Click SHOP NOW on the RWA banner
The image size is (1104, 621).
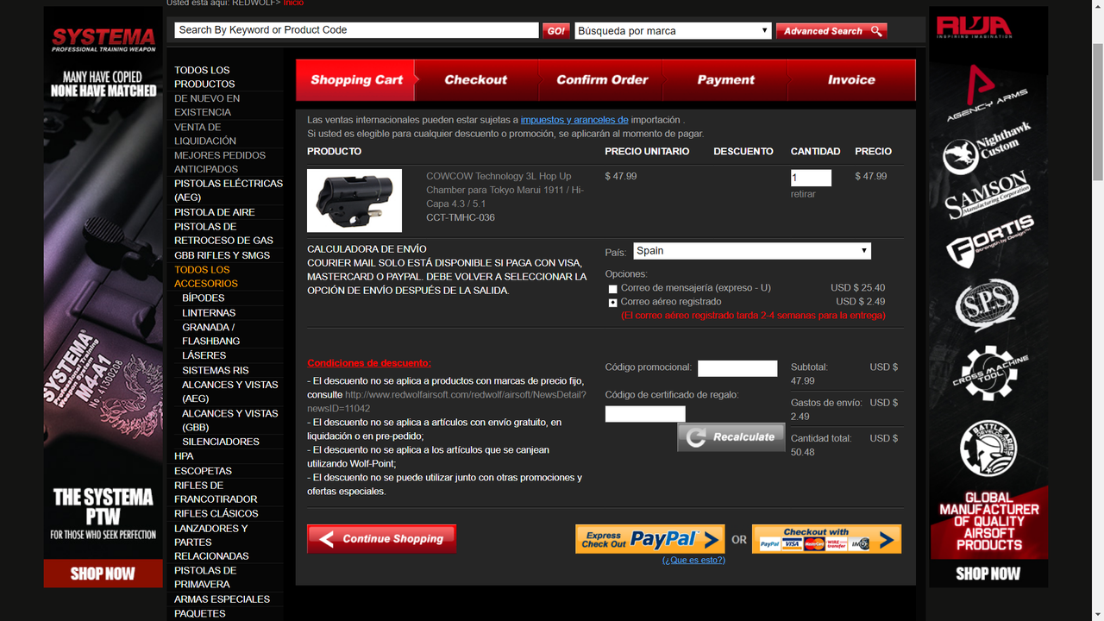(988, 574)
